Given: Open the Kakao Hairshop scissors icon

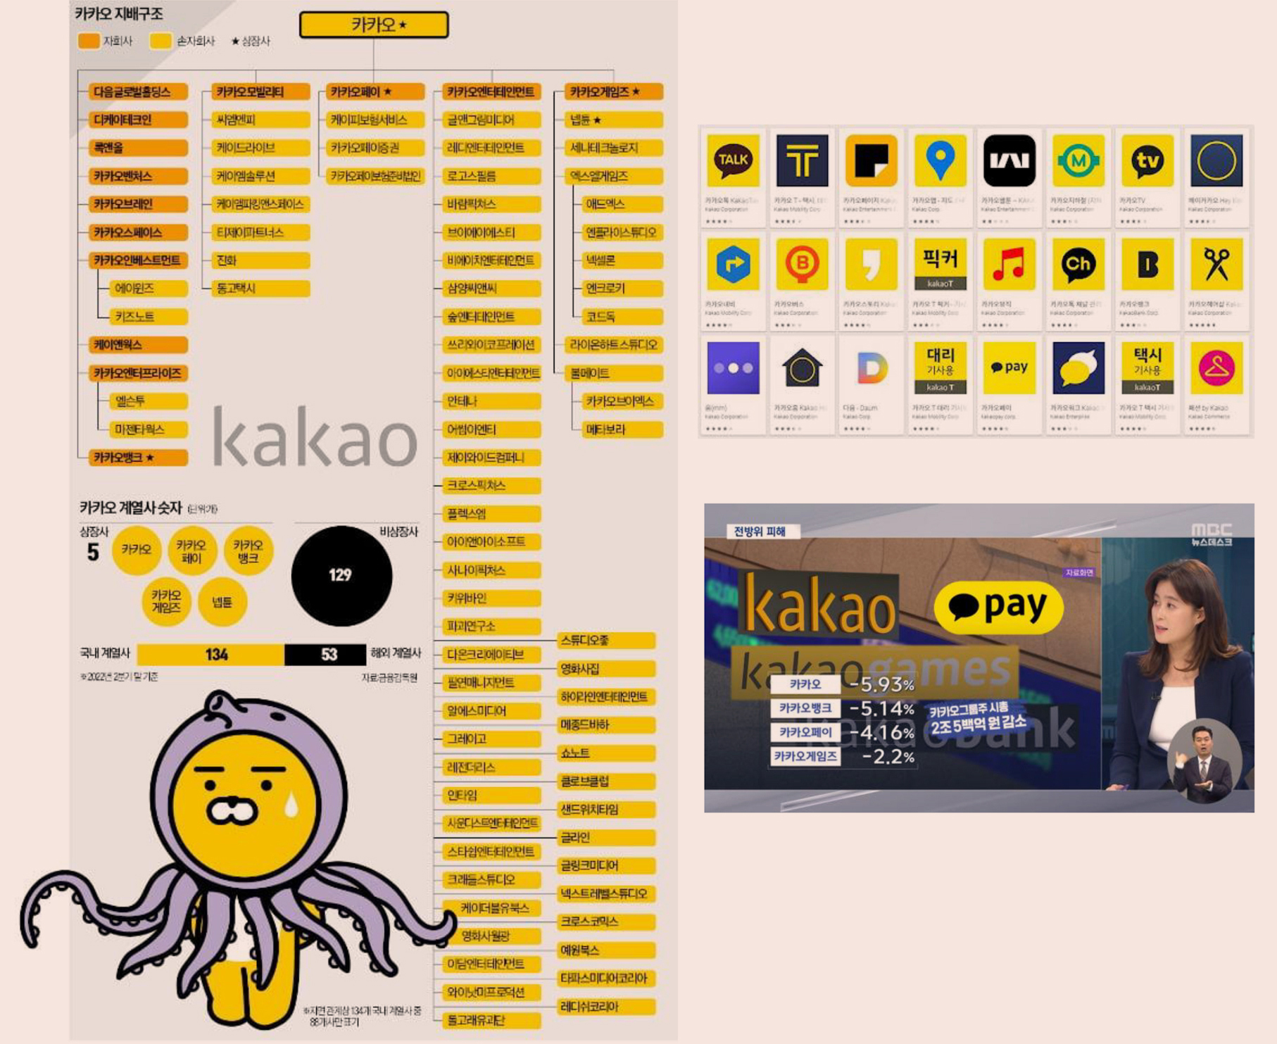Looking at the screenshot, I should point(1216,264).
